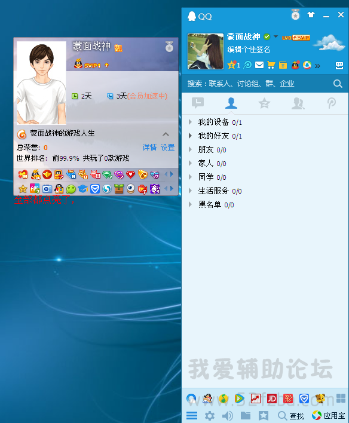
Task: Open the application manager grid icon
Action: (x=341, y=398)
